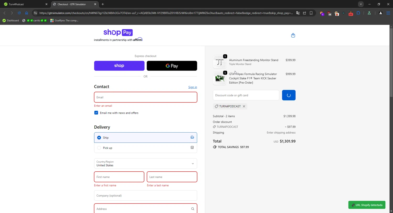393x213 pixels.
Task: Click the address search magnifier icon
Action: tap(193, 209)
